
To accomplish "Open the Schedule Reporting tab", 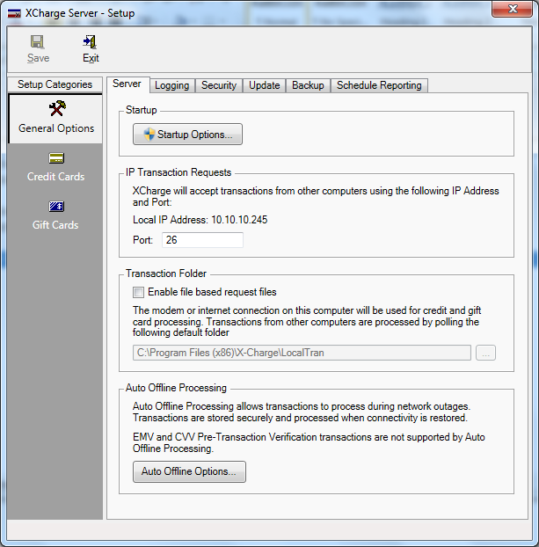I will 379,85.
